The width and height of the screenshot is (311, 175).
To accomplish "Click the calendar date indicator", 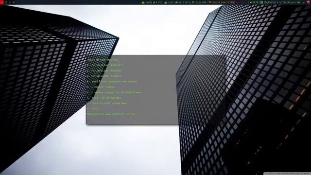I will point(268,2).
